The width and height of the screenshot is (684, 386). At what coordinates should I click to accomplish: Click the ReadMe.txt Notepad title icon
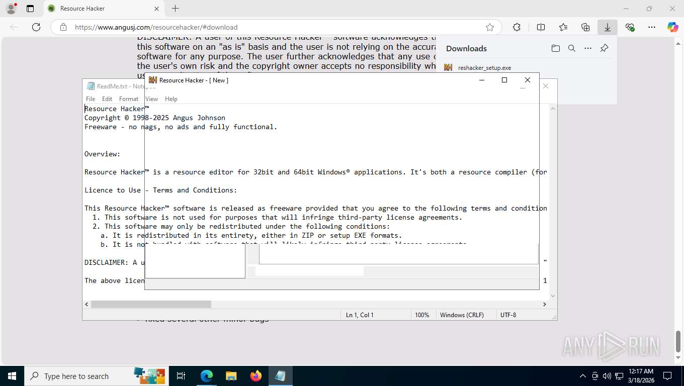coord(91,86)
